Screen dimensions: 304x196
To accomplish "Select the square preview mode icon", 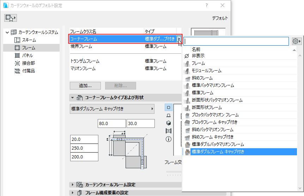I will pyautogui.click(x=169, y=107).
